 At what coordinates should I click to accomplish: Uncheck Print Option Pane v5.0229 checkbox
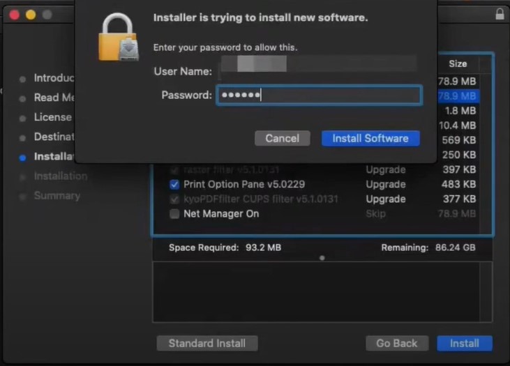pos(174,185)
